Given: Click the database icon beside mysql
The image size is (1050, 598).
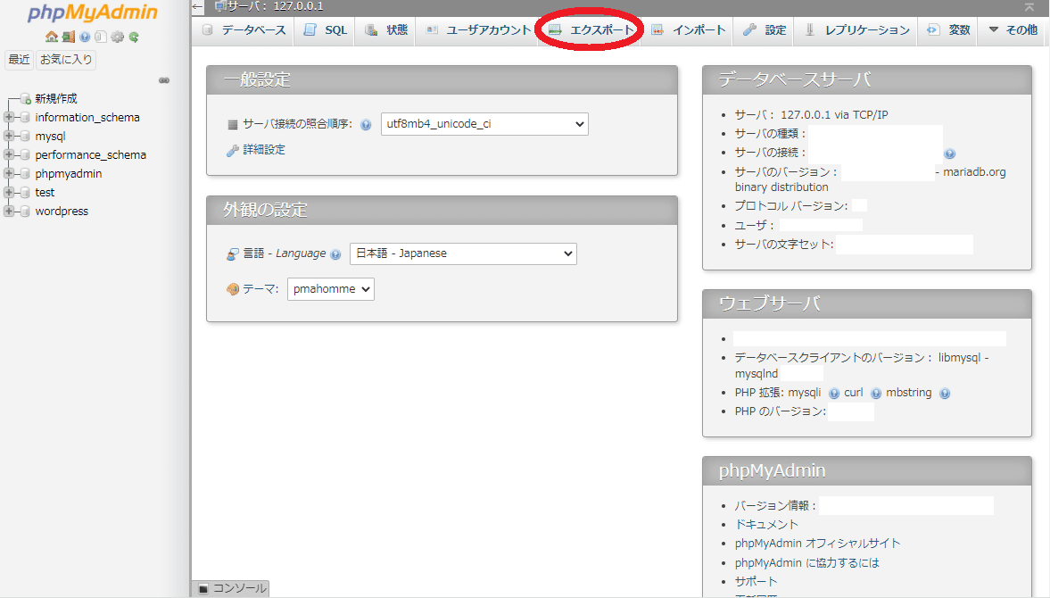Looking at the screenshot, I should click(25, 137).
